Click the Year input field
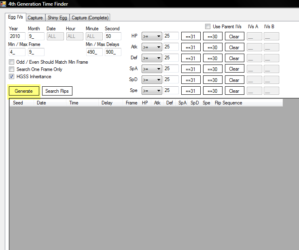The height and width of the screenshot is (250, 299). (17, 36)
